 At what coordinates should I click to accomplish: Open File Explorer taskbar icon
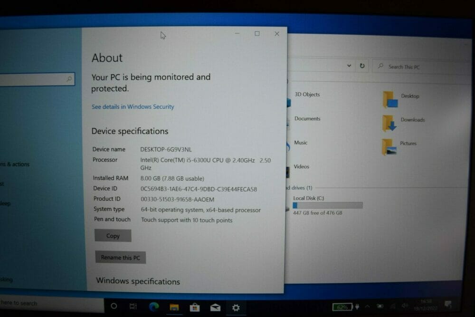point(174,307)
